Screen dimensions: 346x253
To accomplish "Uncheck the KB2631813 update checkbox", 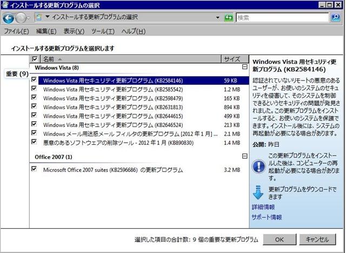I will pos(34,106).
